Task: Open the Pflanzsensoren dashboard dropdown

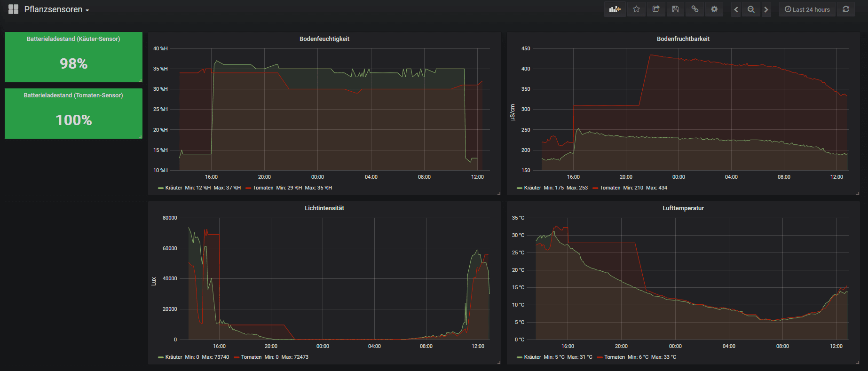Action: (x=56, y=9)
